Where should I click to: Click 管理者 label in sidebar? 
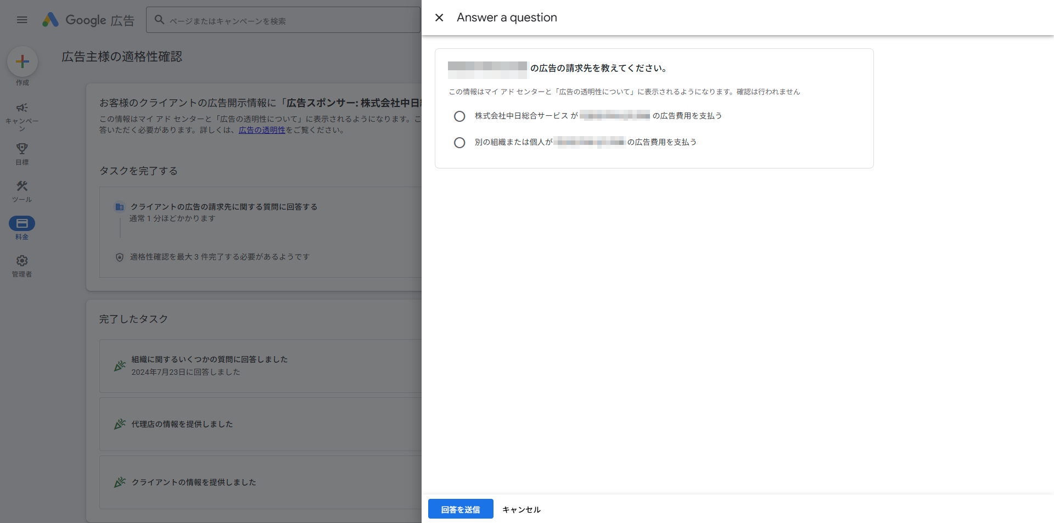click(x=22, y=274)
